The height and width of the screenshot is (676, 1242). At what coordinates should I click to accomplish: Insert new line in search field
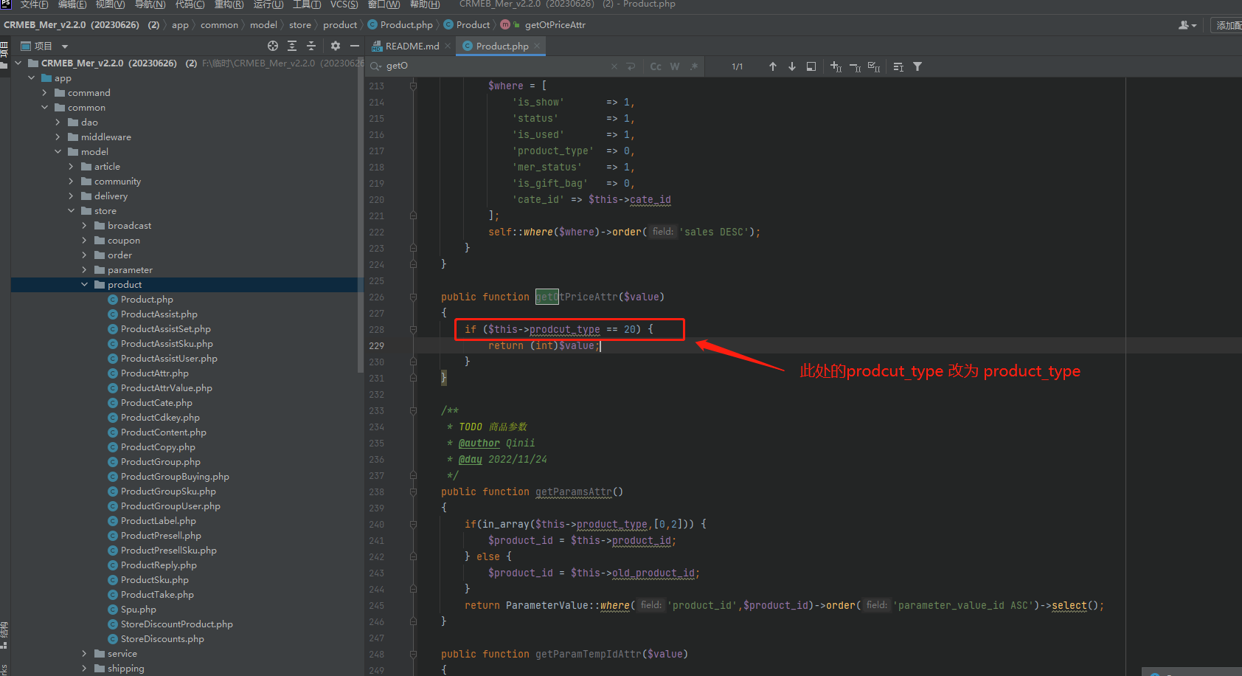click(x=631, y=66)
